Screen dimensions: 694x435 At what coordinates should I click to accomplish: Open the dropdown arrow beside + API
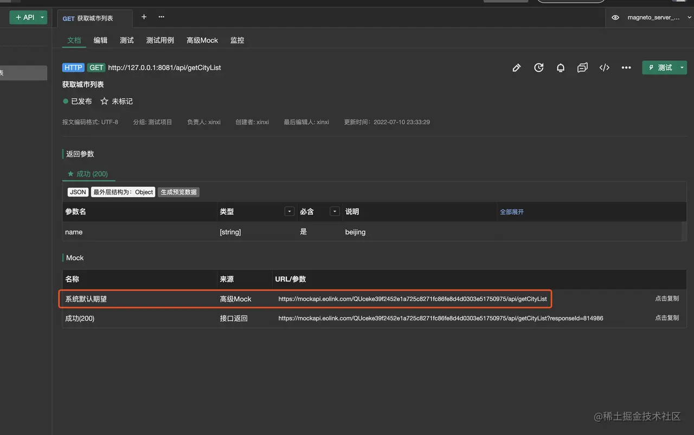coord(43,17)
